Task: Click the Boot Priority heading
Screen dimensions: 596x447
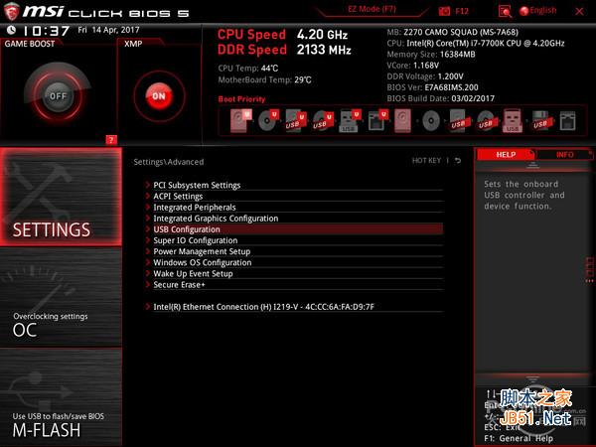Action: [241, 99]
